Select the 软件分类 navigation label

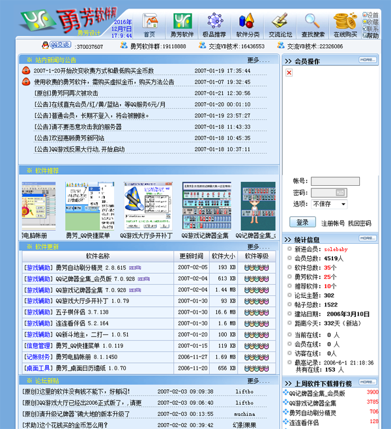tap(248, 35)
